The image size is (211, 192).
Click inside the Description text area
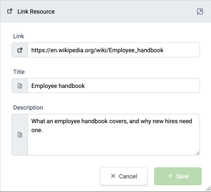[114, 135]
